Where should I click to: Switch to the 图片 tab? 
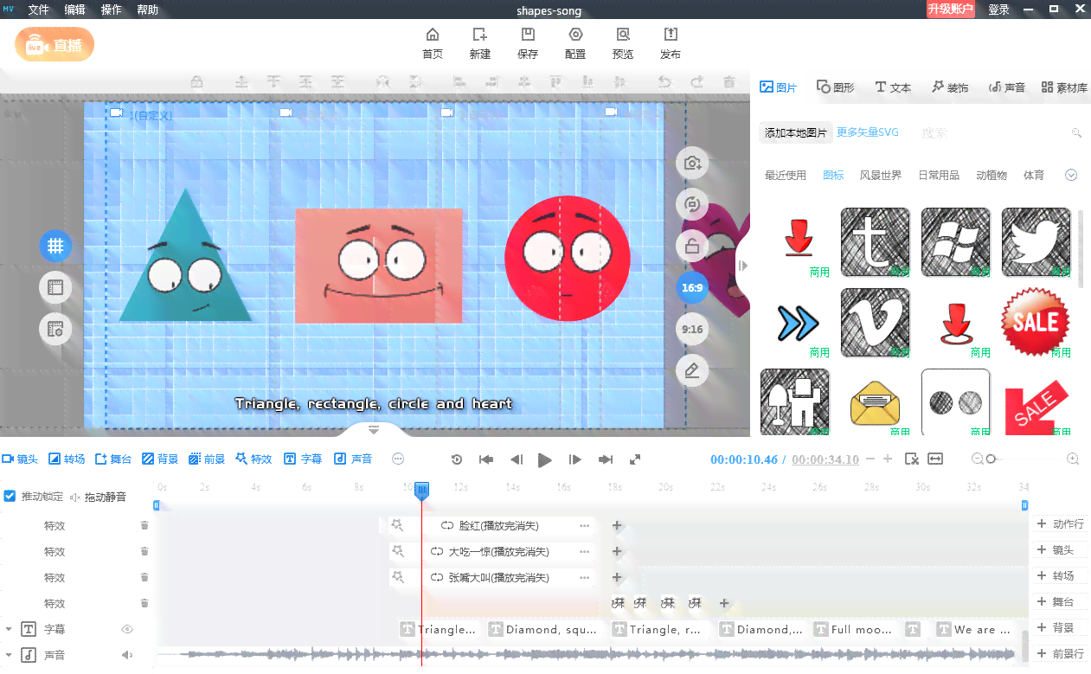[778, 87]
